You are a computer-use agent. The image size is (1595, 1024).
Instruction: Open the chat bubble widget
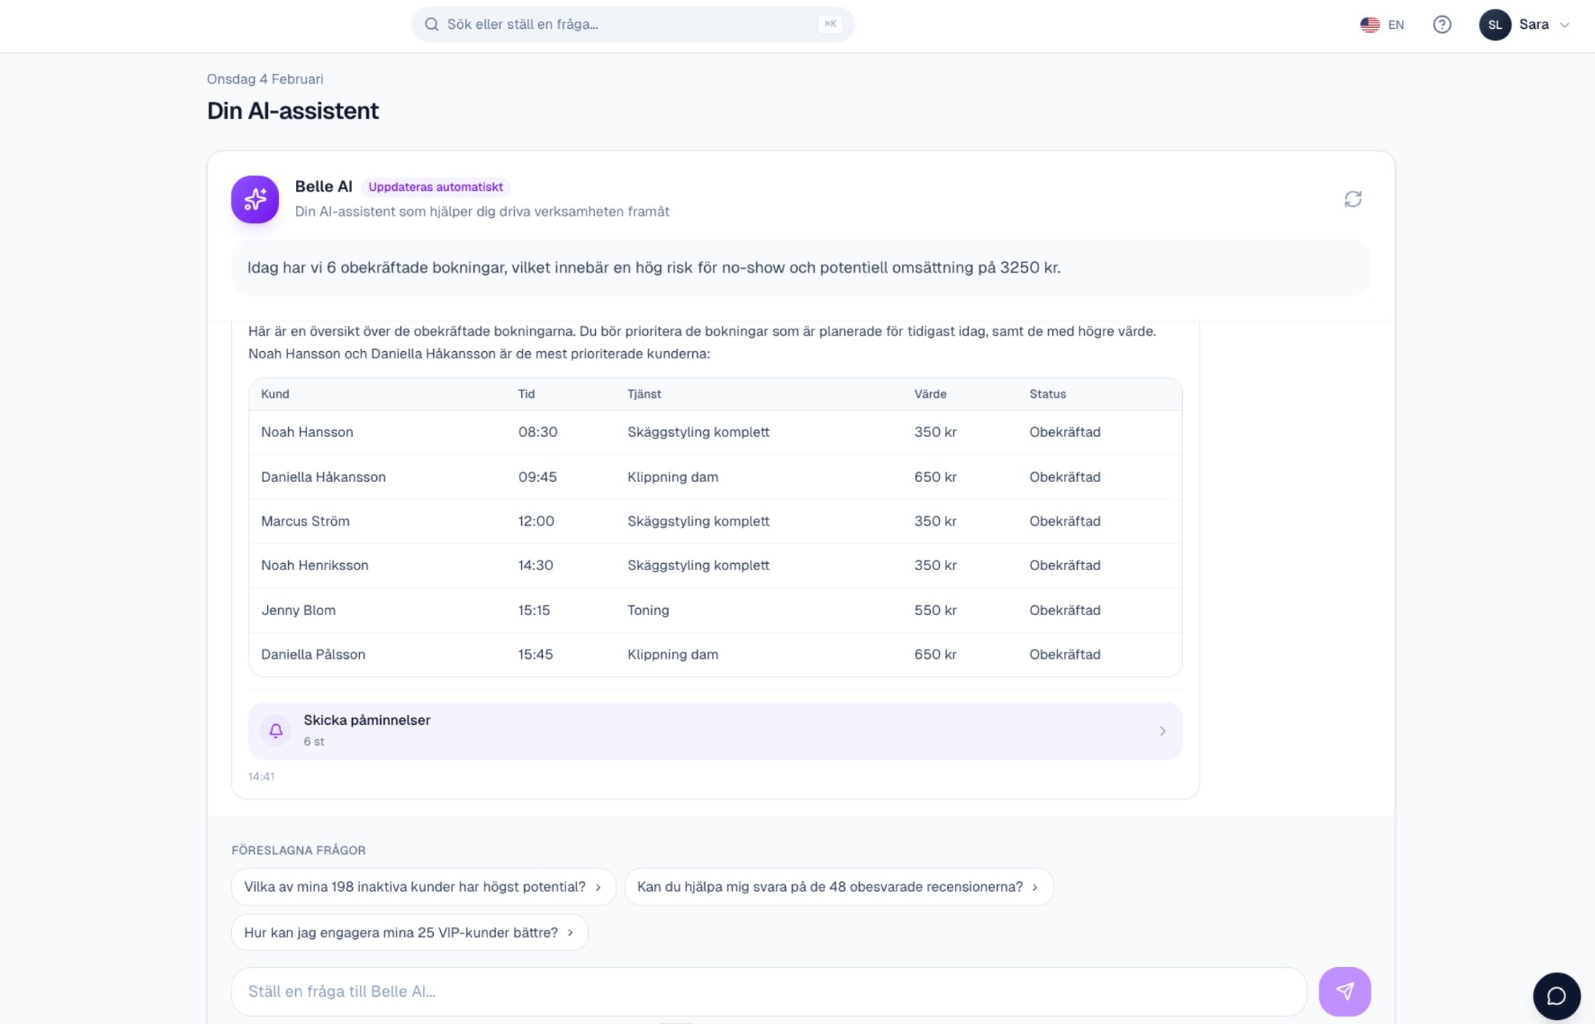pos(1556,996)
